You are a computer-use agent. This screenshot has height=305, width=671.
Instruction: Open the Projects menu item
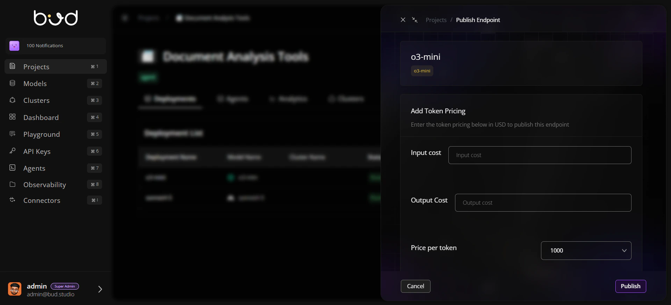coord(56,66)
